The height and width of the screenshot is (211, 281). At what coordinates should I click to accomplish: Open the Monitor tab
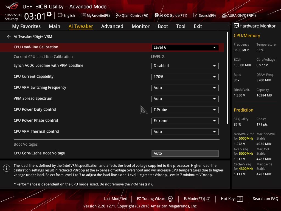pos(140,26)
